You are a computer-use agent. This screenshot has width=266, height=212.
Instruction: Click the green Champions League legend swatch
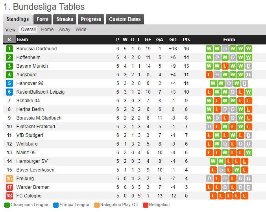pos(7,205)
